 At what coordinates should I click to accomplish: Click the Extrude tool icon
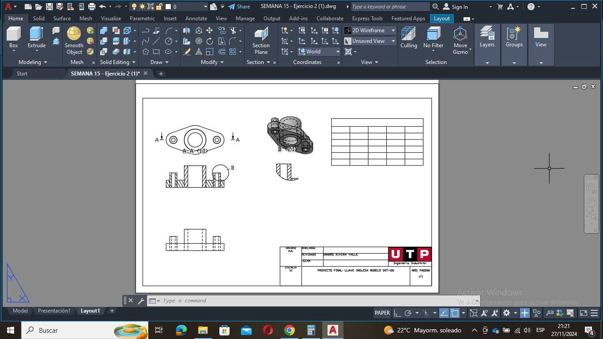click(37, 37)
